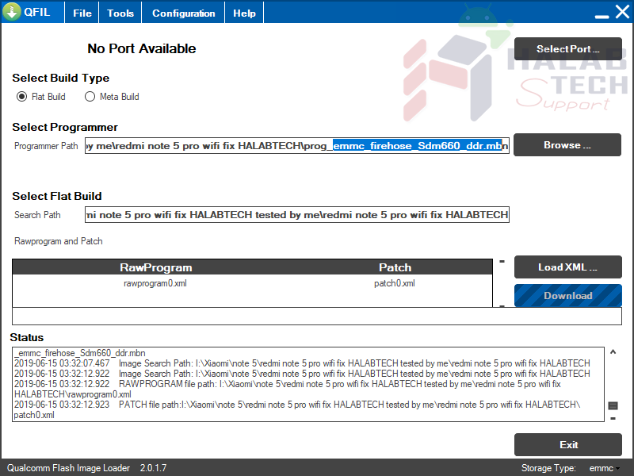
Task: Open the Tools menu
Action: click(x=120, y=13)
